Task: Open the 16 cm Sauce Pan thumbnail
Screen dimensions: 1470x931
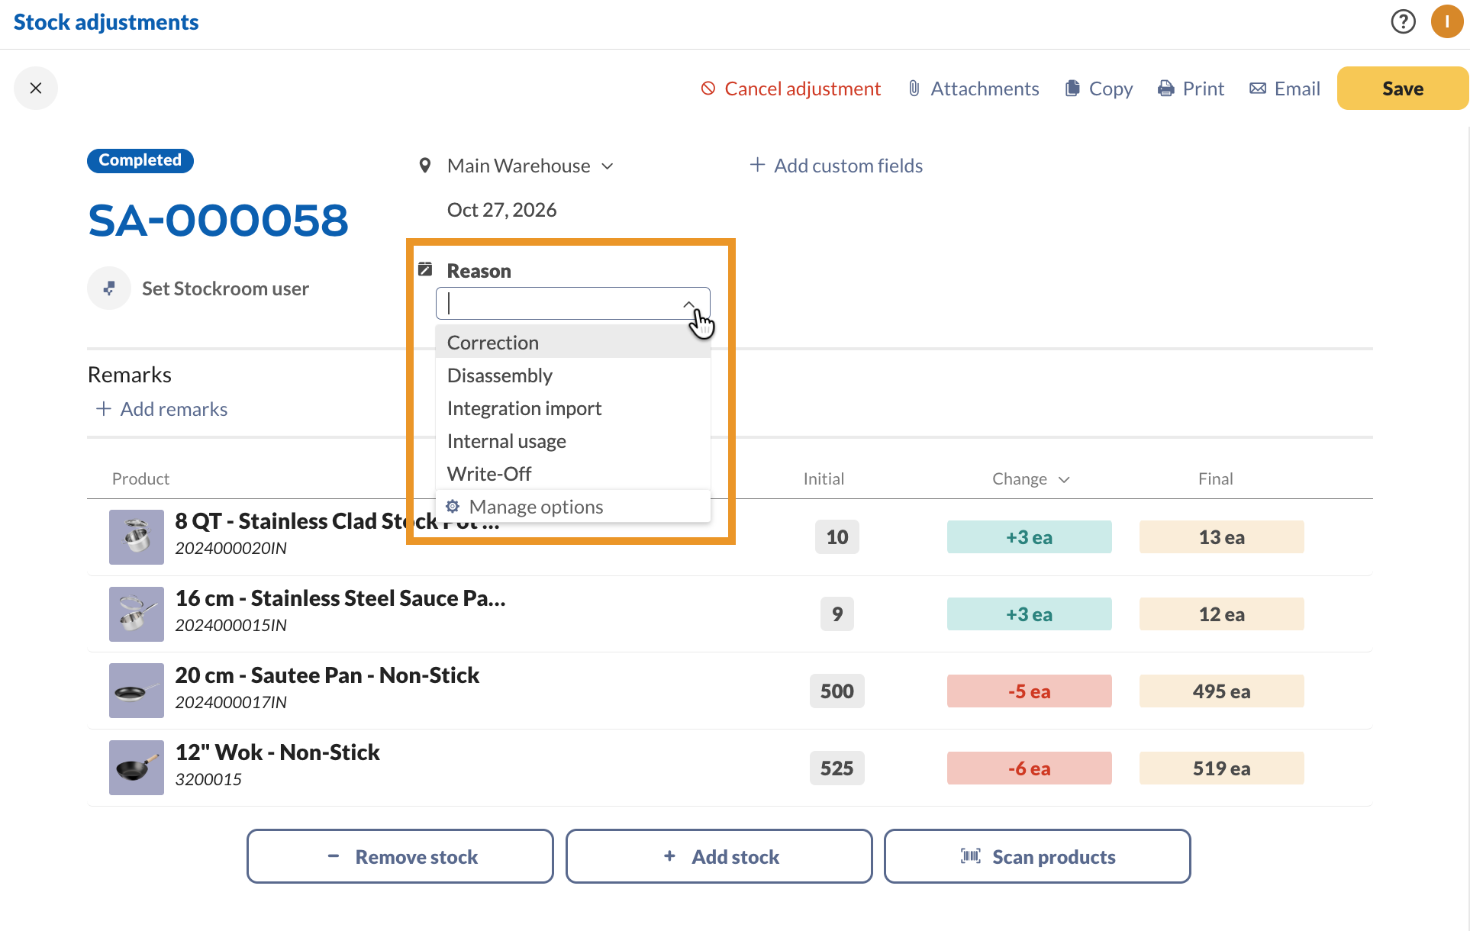Action: [x=137, y=614]
